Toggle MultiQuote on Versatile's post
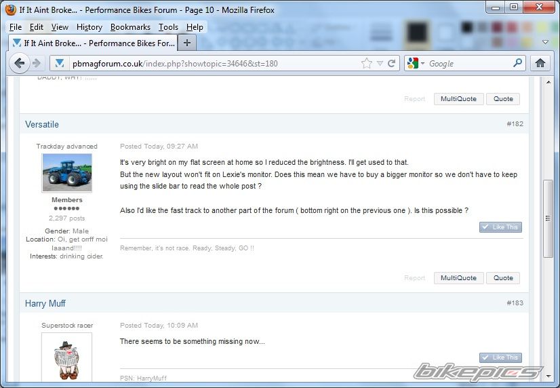Screen dimensions: 560x388 (x=458, y=277)
